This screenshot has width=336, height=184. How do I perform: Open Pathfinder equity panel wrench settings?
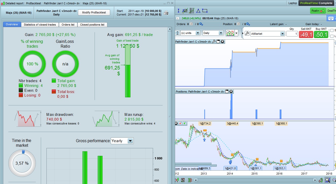pyautogui.click(x=214, y=42)
